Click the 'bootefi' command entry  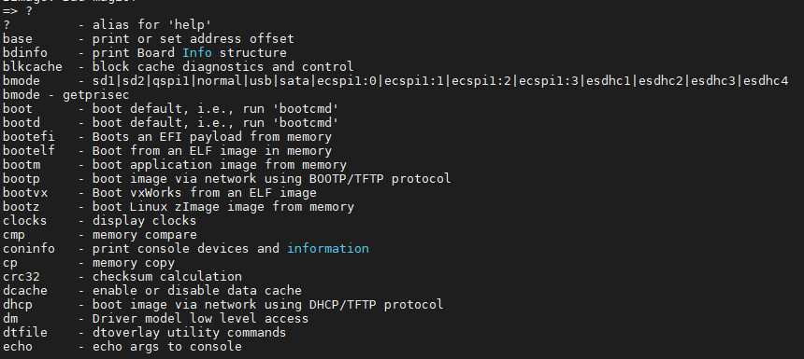[x=29, y=136]
